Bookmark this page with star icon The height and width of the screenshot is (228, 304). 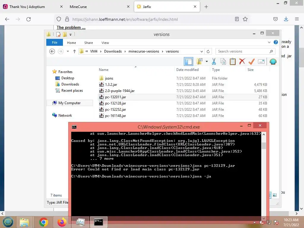[x=245, y=19]
